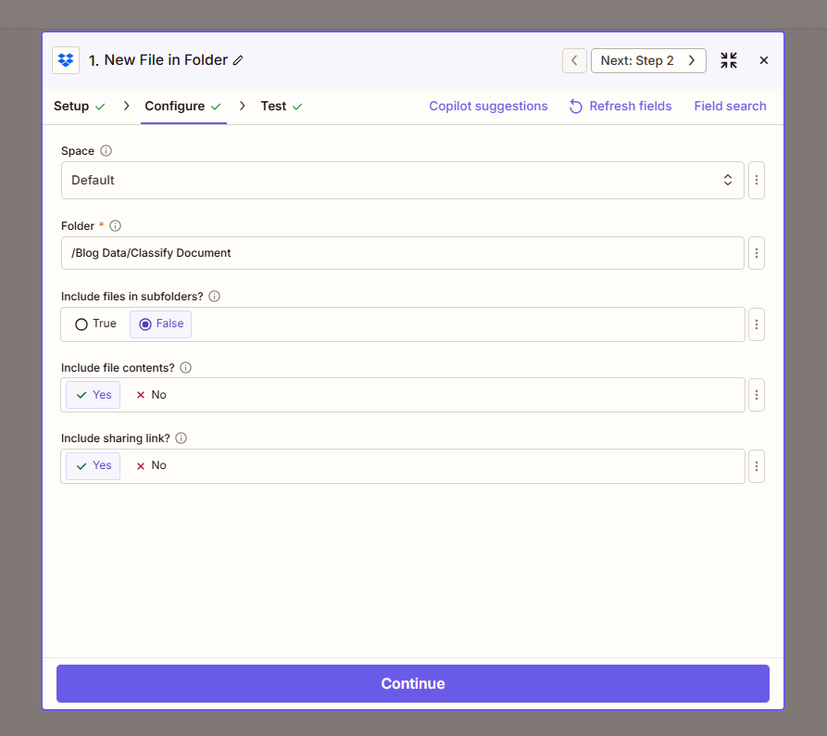Keep Include sharing link set to Yes
827x736 pixels.
point(92,465)
